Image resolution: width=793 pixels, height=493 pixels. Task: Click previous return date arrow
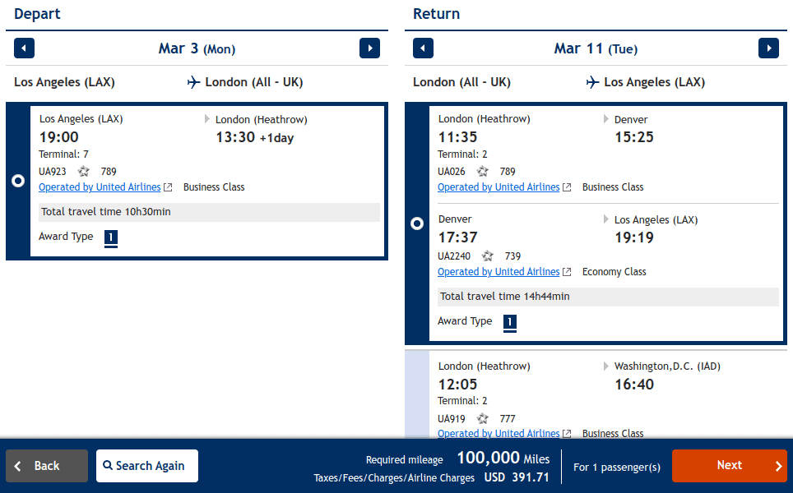click(x=423, y=48)
